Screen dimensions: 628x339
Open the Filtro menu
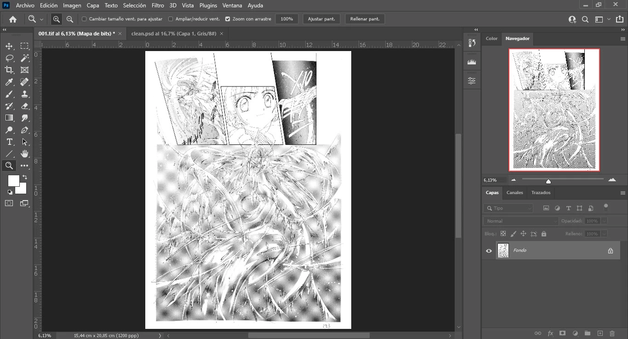[158, 6]
